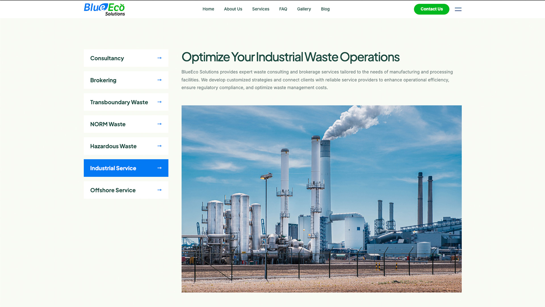This screenshot has height=307, width=545.
Task: Click the arrow beside Offshore Service
Action: (x=159, y=190)
